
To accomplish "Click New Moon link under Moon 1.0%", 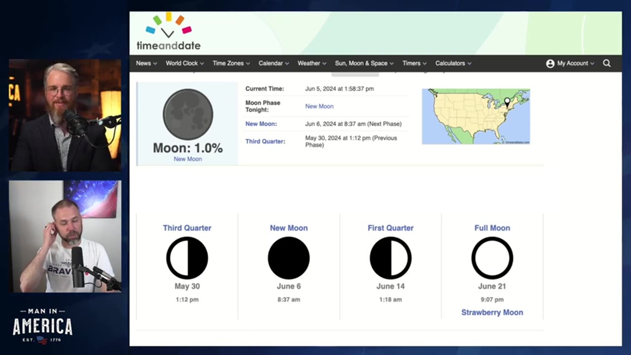I will [x=188, y=159].
